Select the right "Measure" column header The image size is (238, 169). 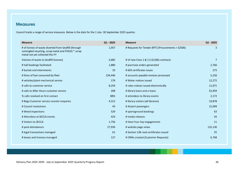point(131,43)
